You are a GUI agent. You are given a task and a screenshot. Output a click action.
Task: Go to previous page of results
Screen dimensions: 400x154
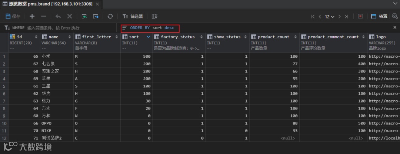(x=320, y=17)
